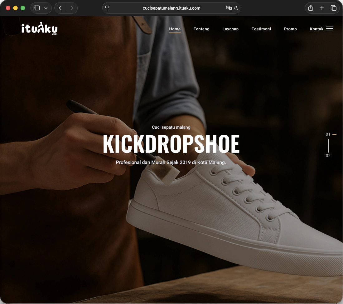Open the page reader menu icon
This screenshot has height=304, width=343.
click(x=107, y=8)
